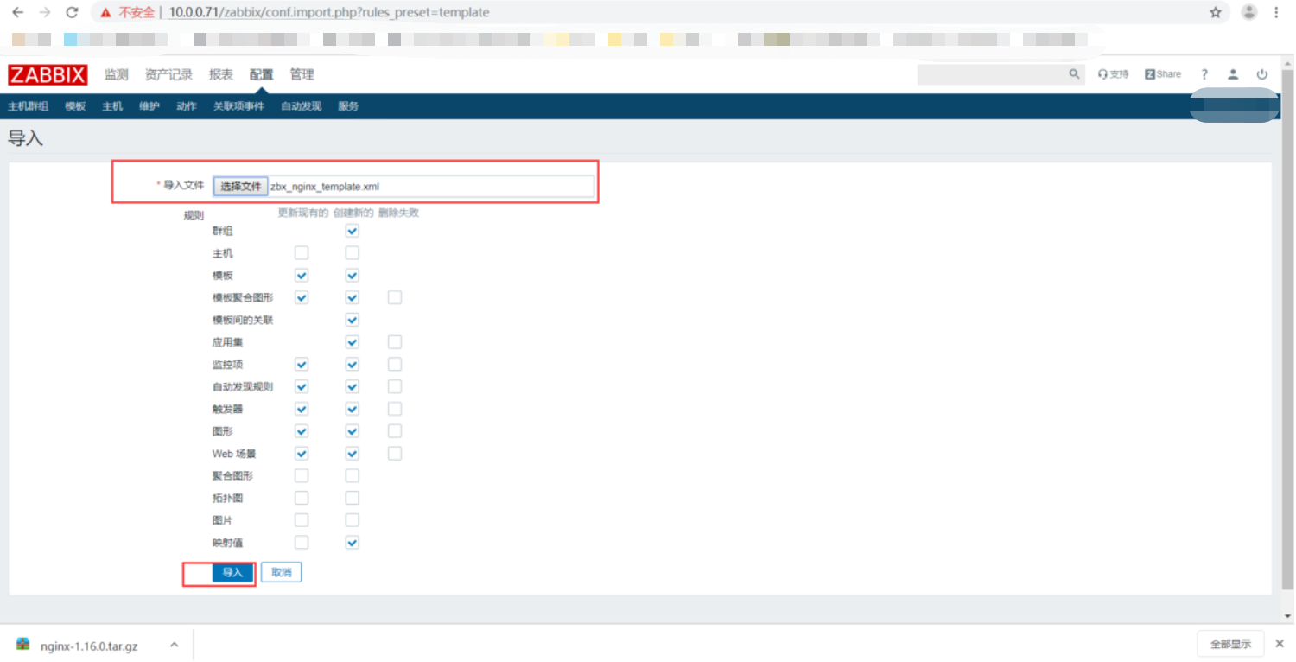1296x662 pixels.
Task: Open the user profile icon in Zabbix header
Action: [1233, 75]
